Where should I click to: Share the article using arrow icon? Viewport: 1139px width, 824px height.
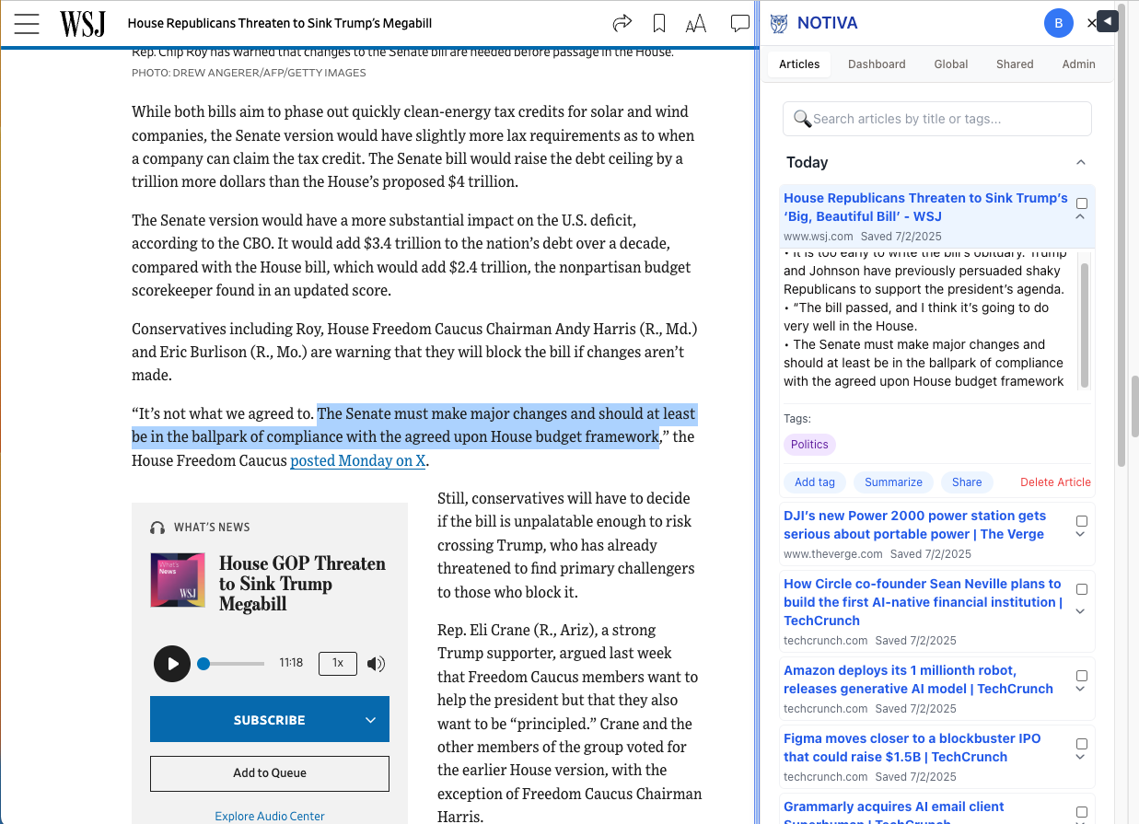pos(622,23)
